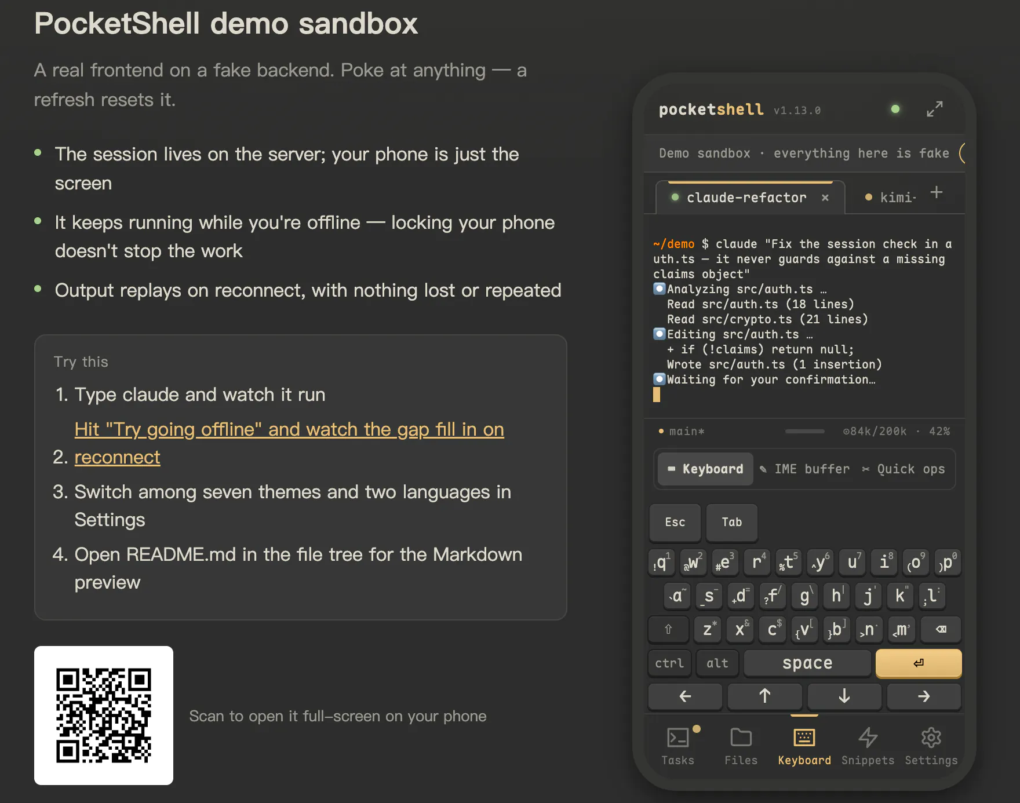The width and height of the screenshot is (1020, 803).
Task: Tap the x key on the keyboard
Action: point(740,629)
